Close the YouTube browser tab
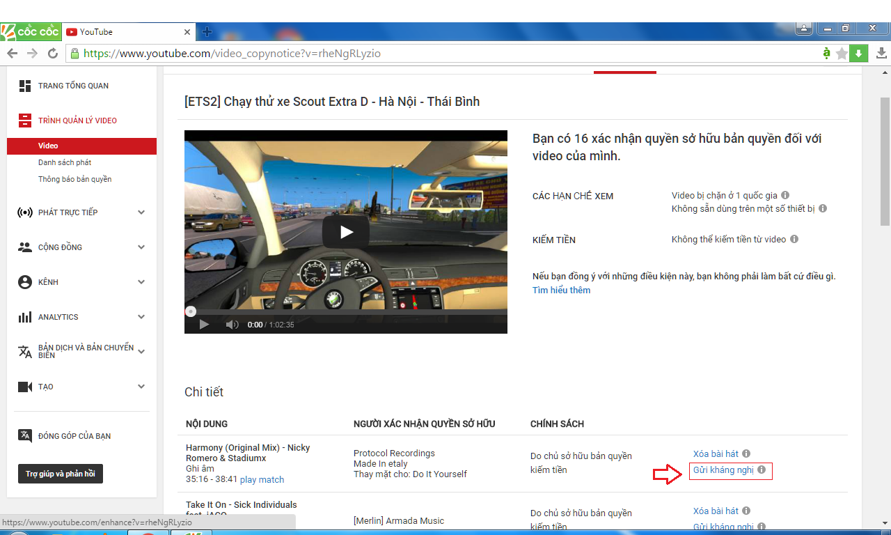This screenshot has width=891, height=535. [187, 32]
